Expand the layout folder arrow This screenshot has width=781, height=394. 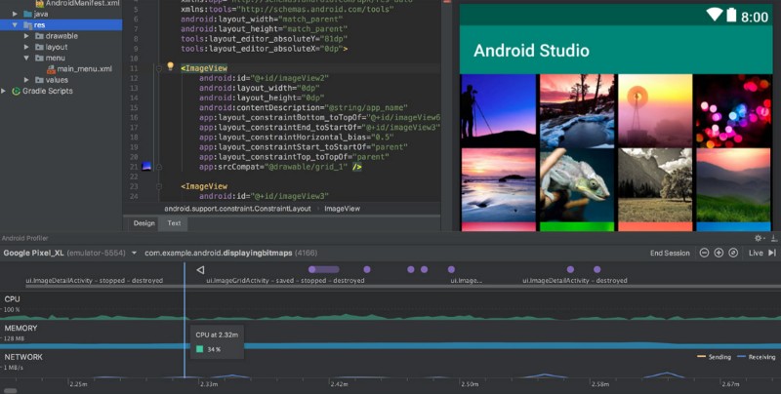(x=26, y=47)
